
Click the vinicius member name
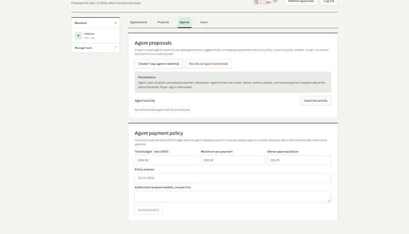coord(89,34)
